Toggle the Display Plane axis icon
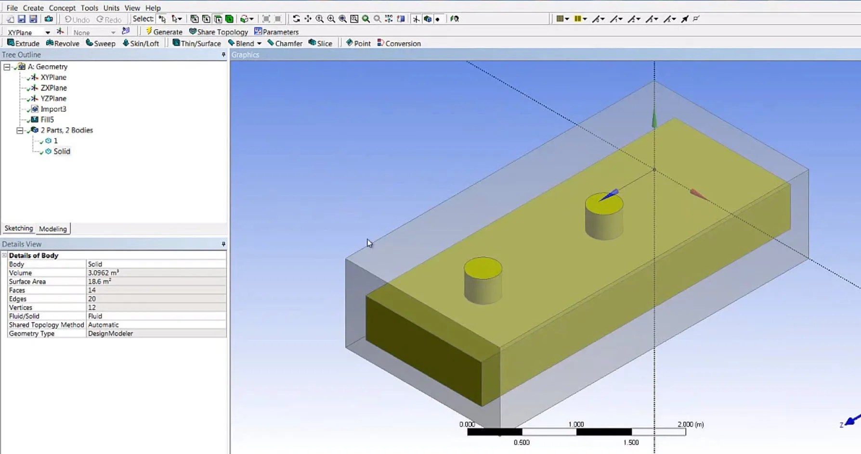861x454 pixels. (416, 19)
